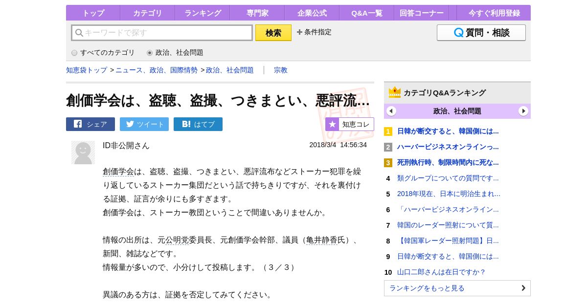Image resolution: width=587 pixels, height=308 pixels.
Task: Open rank 3 死刑執行時 link
Action: coord(448,162)
